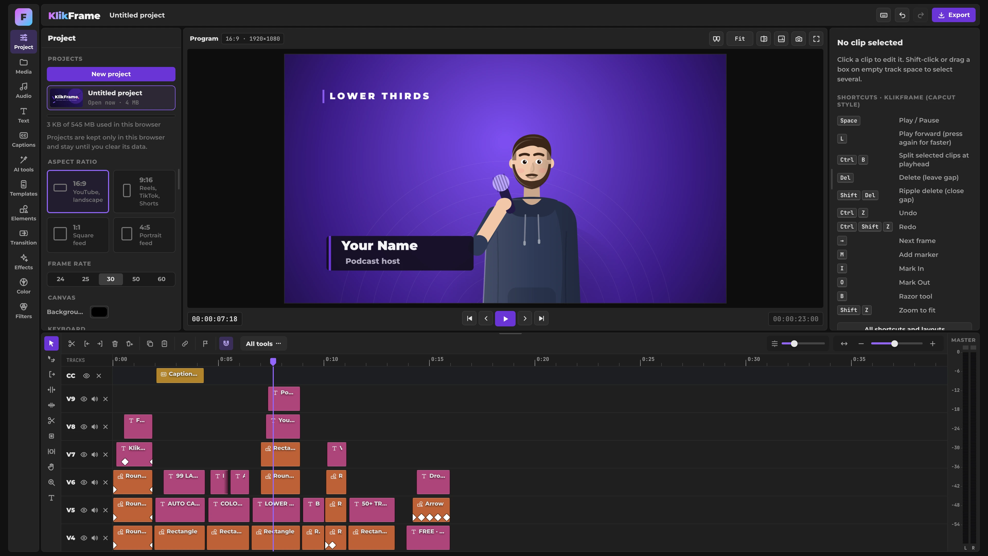Select the Hand tool in timeline tools
988x556 pixels.
click(x=51, y=467)
